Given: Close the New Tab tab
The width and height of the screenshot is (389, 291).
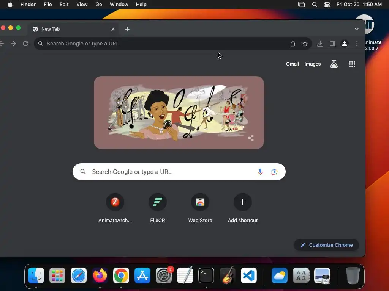Looking at the screenshot, I should tap(112, 29).
